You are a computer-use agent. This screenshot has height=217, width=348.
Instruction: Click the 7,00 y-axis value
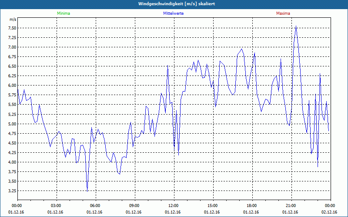13,47
